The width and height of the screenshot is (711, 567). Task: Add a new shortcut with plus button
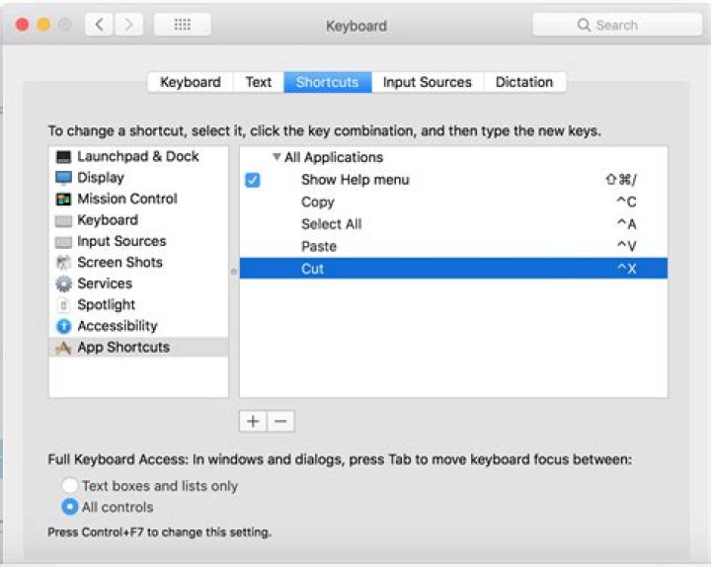click(253, 422)
